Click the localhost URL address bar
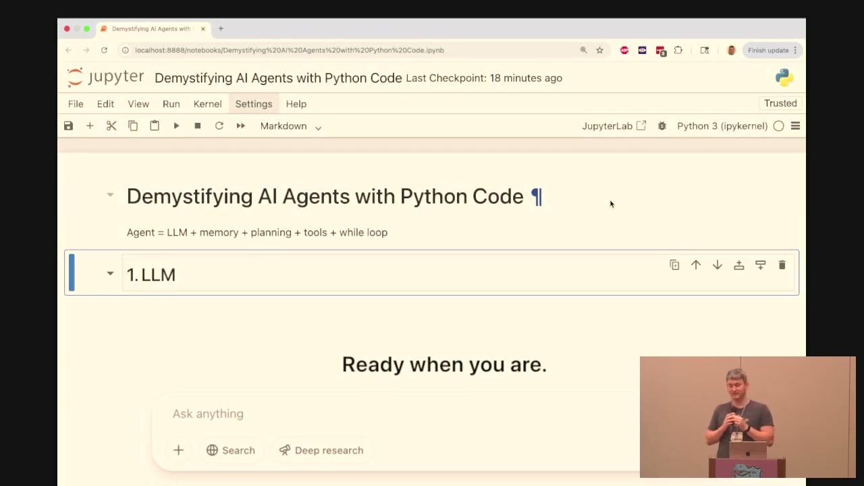The width and height of the screenshot is (864, 486). click(x=289, y=50)
